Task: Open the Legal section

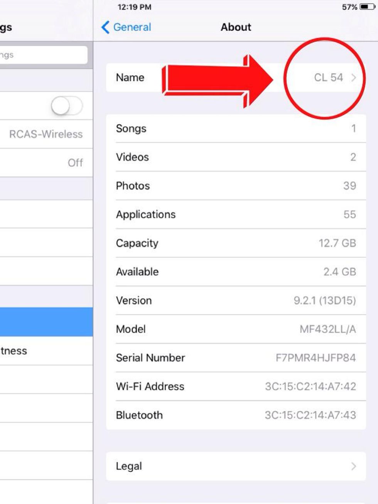Action: (236, 466)
